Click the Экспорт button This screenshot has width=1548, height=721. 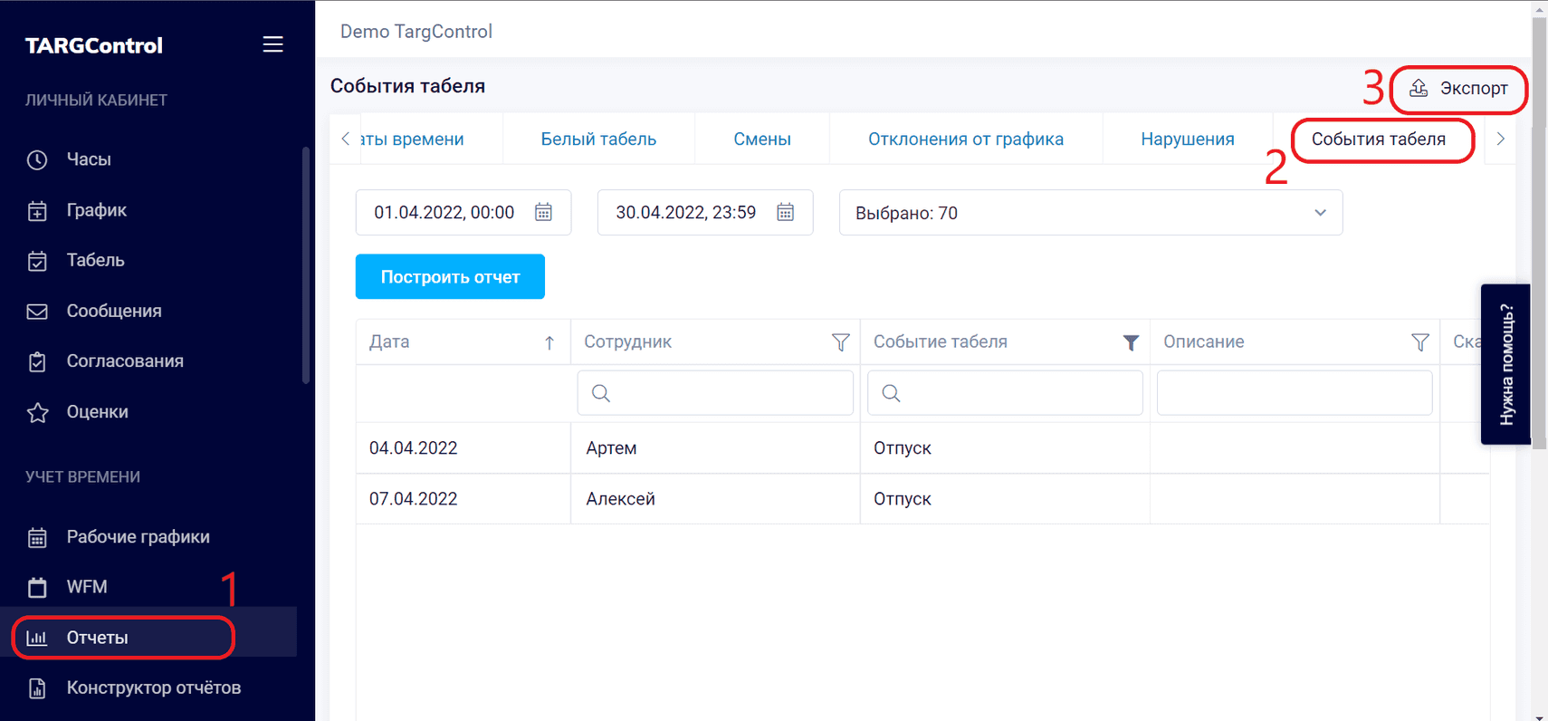pyautogui.click(x=1458, y=89)
